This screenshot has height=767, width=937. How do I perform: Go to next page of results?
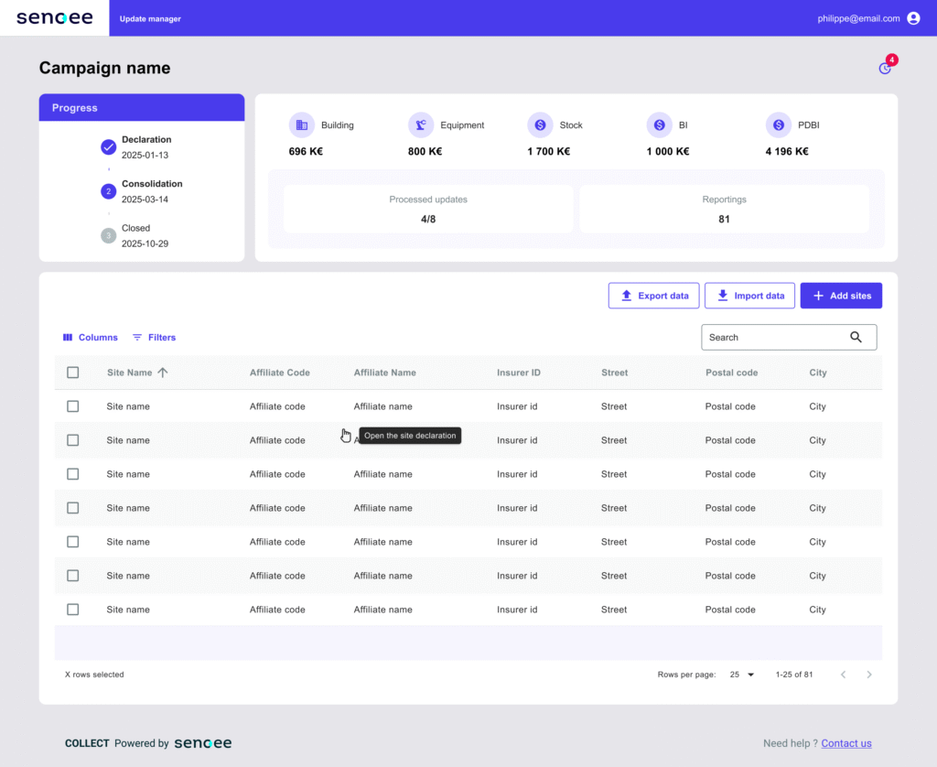869,675
